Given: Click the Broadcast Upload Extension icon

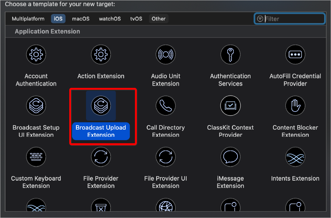Looking at the screenshot, I should (101, 105).
